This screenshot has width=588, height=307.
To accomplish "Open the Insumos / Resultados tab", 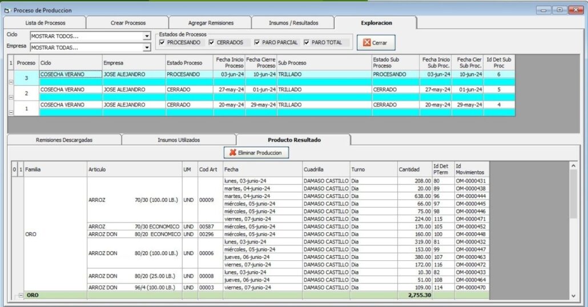I will [x=293, y=23].
